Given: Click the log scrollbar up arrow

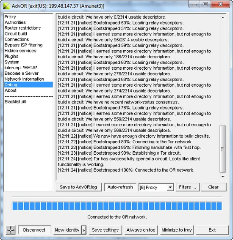Looking at the screenshot, I should click(223, 17).
